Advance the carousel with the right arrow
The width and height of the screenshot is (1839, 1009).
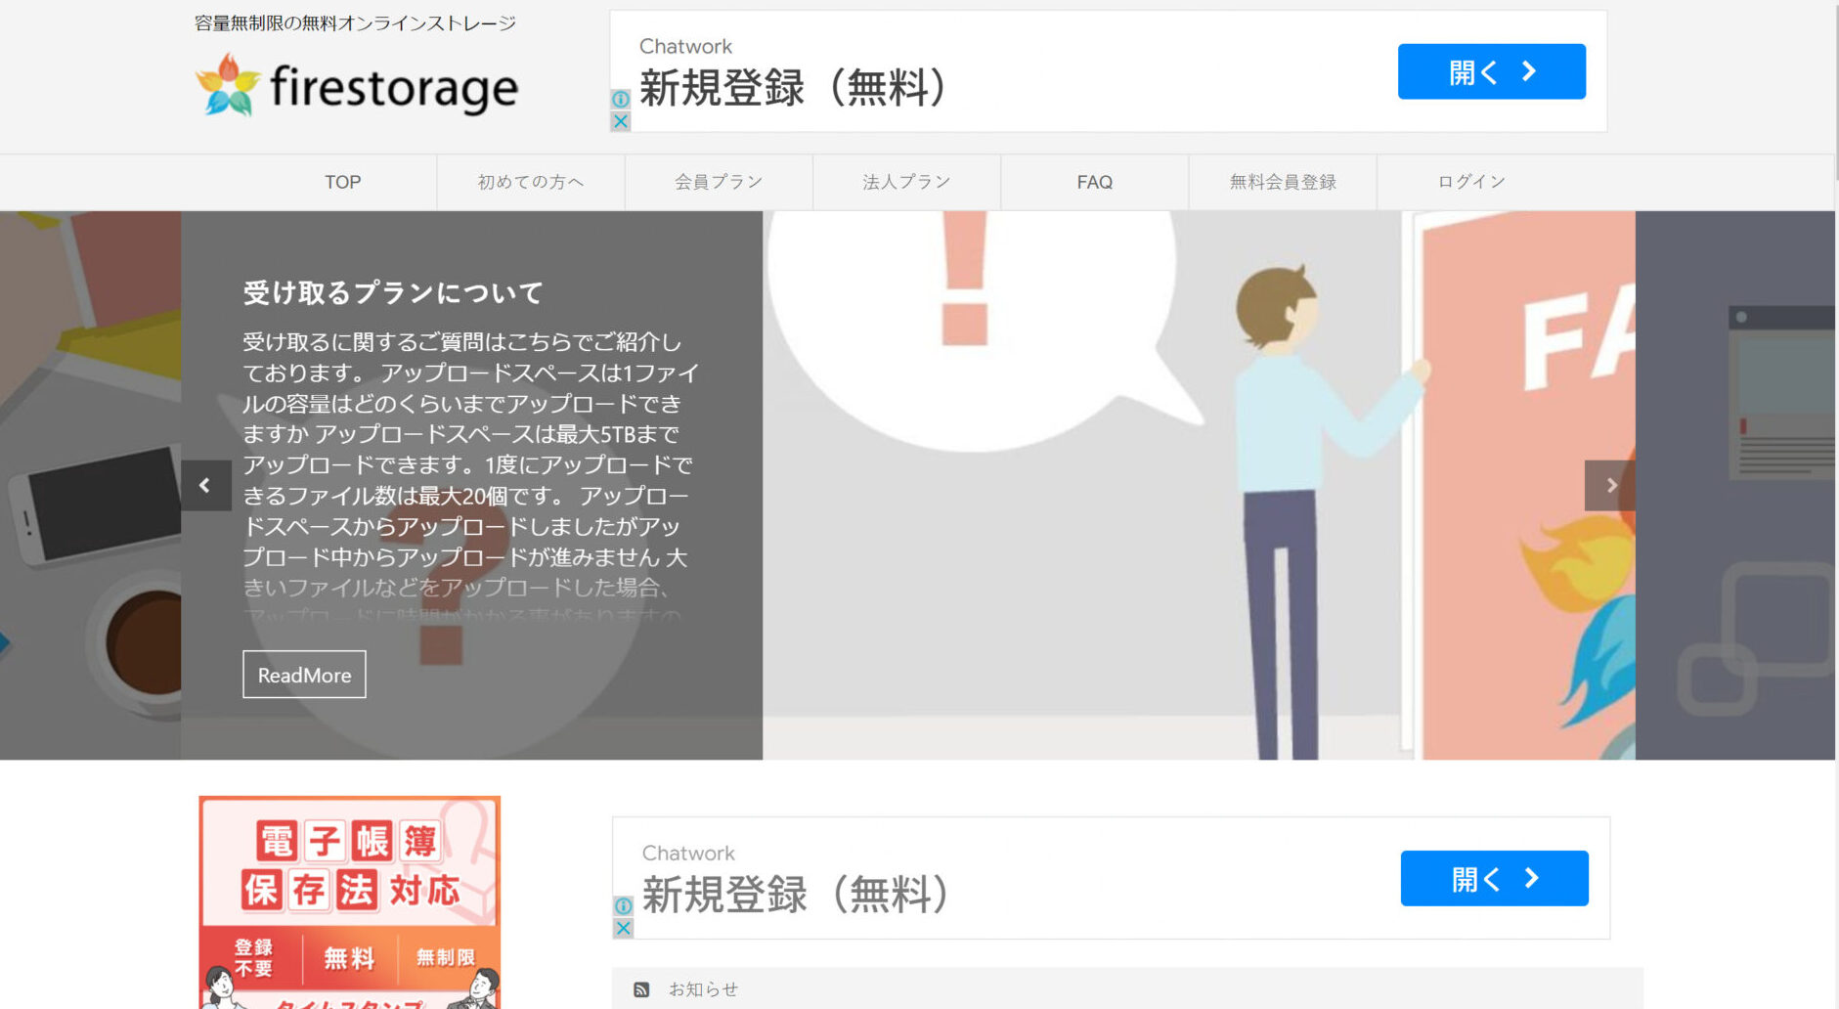point(1610,485)
